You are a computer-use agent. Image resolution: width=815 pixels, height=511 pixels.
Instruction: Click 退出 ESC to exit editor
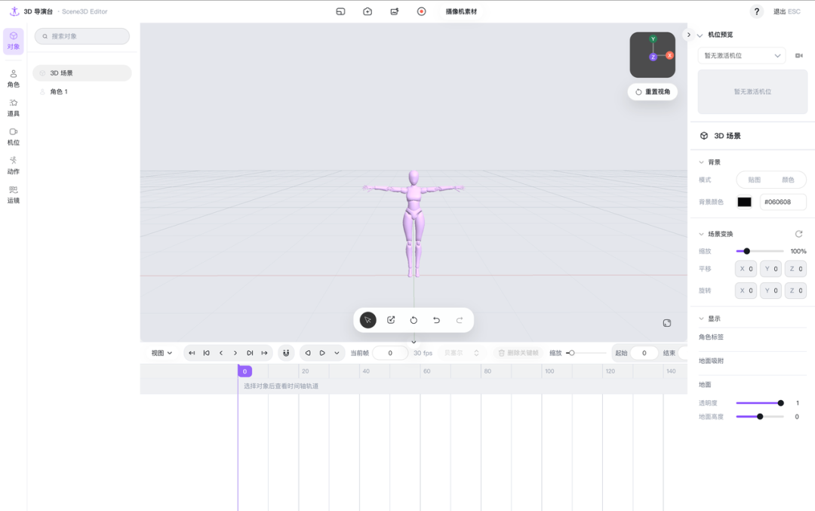[786, 11]
